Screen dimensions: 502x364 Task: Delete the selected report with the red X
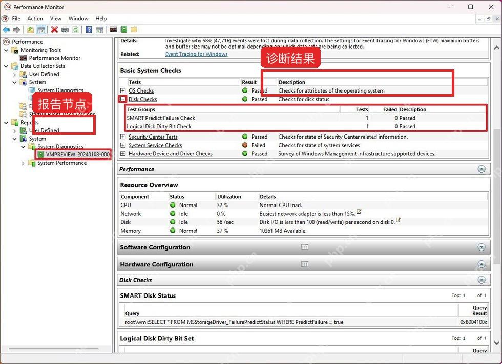pos(54,30)
